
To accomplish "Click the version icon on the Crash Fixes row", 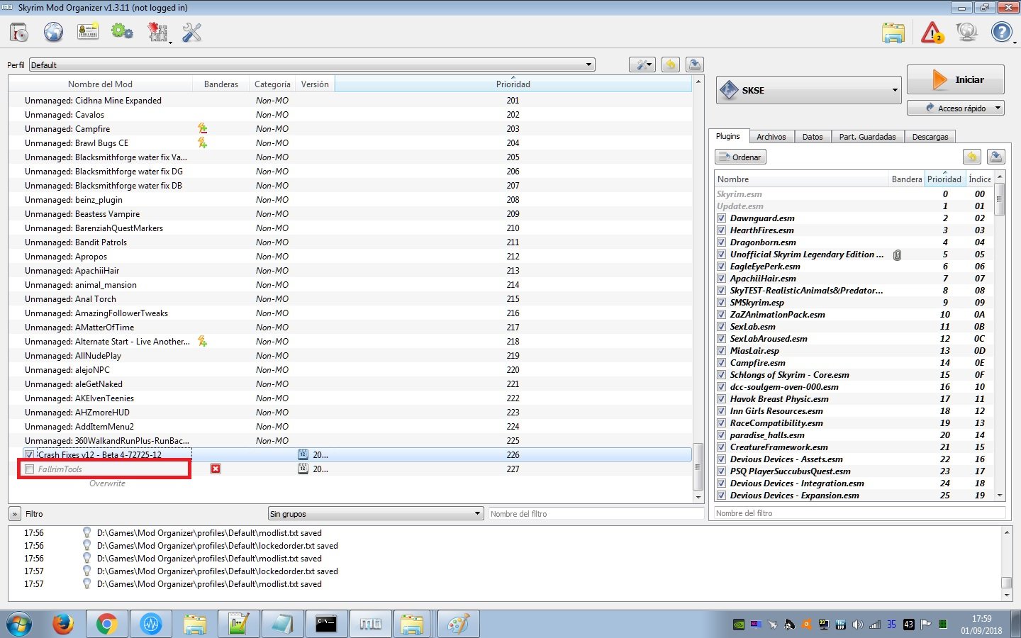I will click(x=303, y=454).
